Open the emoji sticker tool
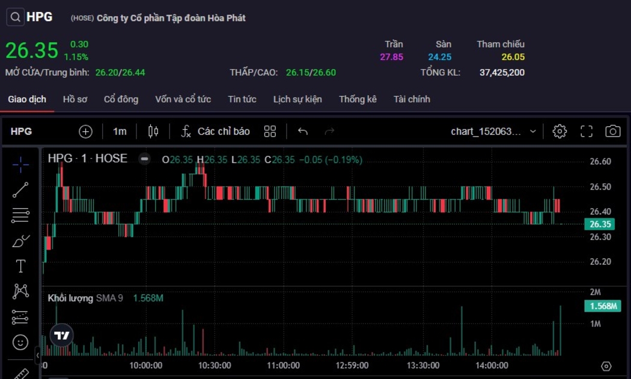The width and height of the screenshot is (631, 379). click(20, 342)
